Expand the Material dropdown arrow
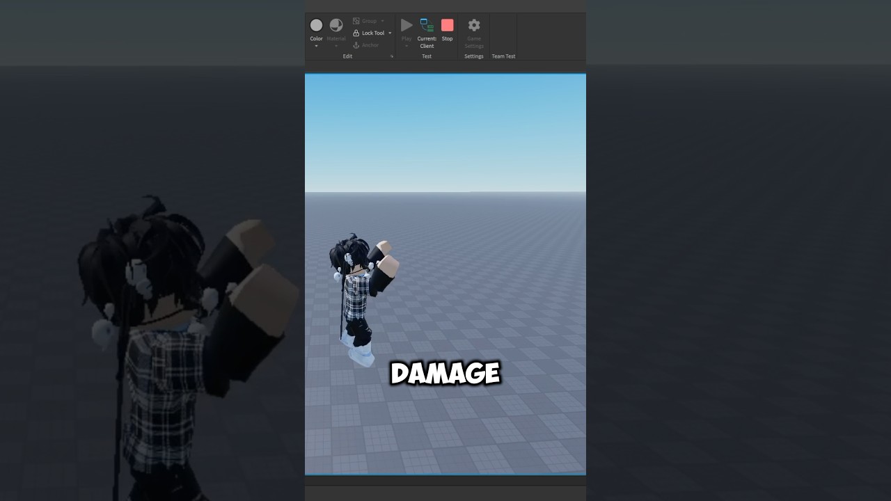This screenshot has height=501, width=891. [x=336, y=47]
